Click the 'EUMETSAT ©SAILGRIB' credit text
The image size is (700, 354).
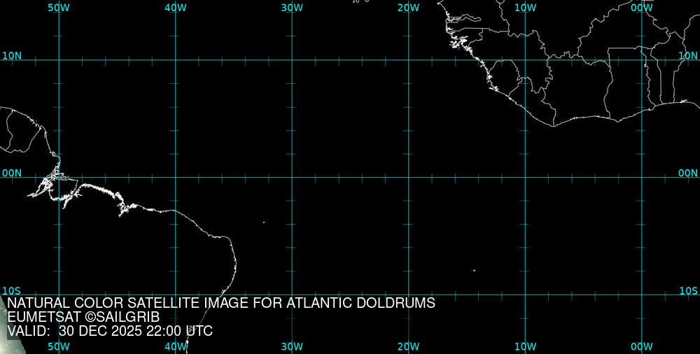(83, 318)
